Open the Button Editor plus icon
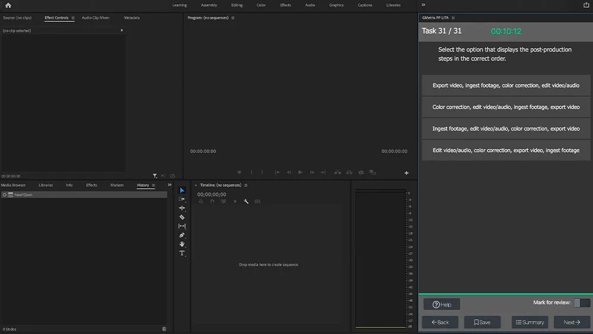Viewport: 593px width, 334px height. tap(406, 173)
